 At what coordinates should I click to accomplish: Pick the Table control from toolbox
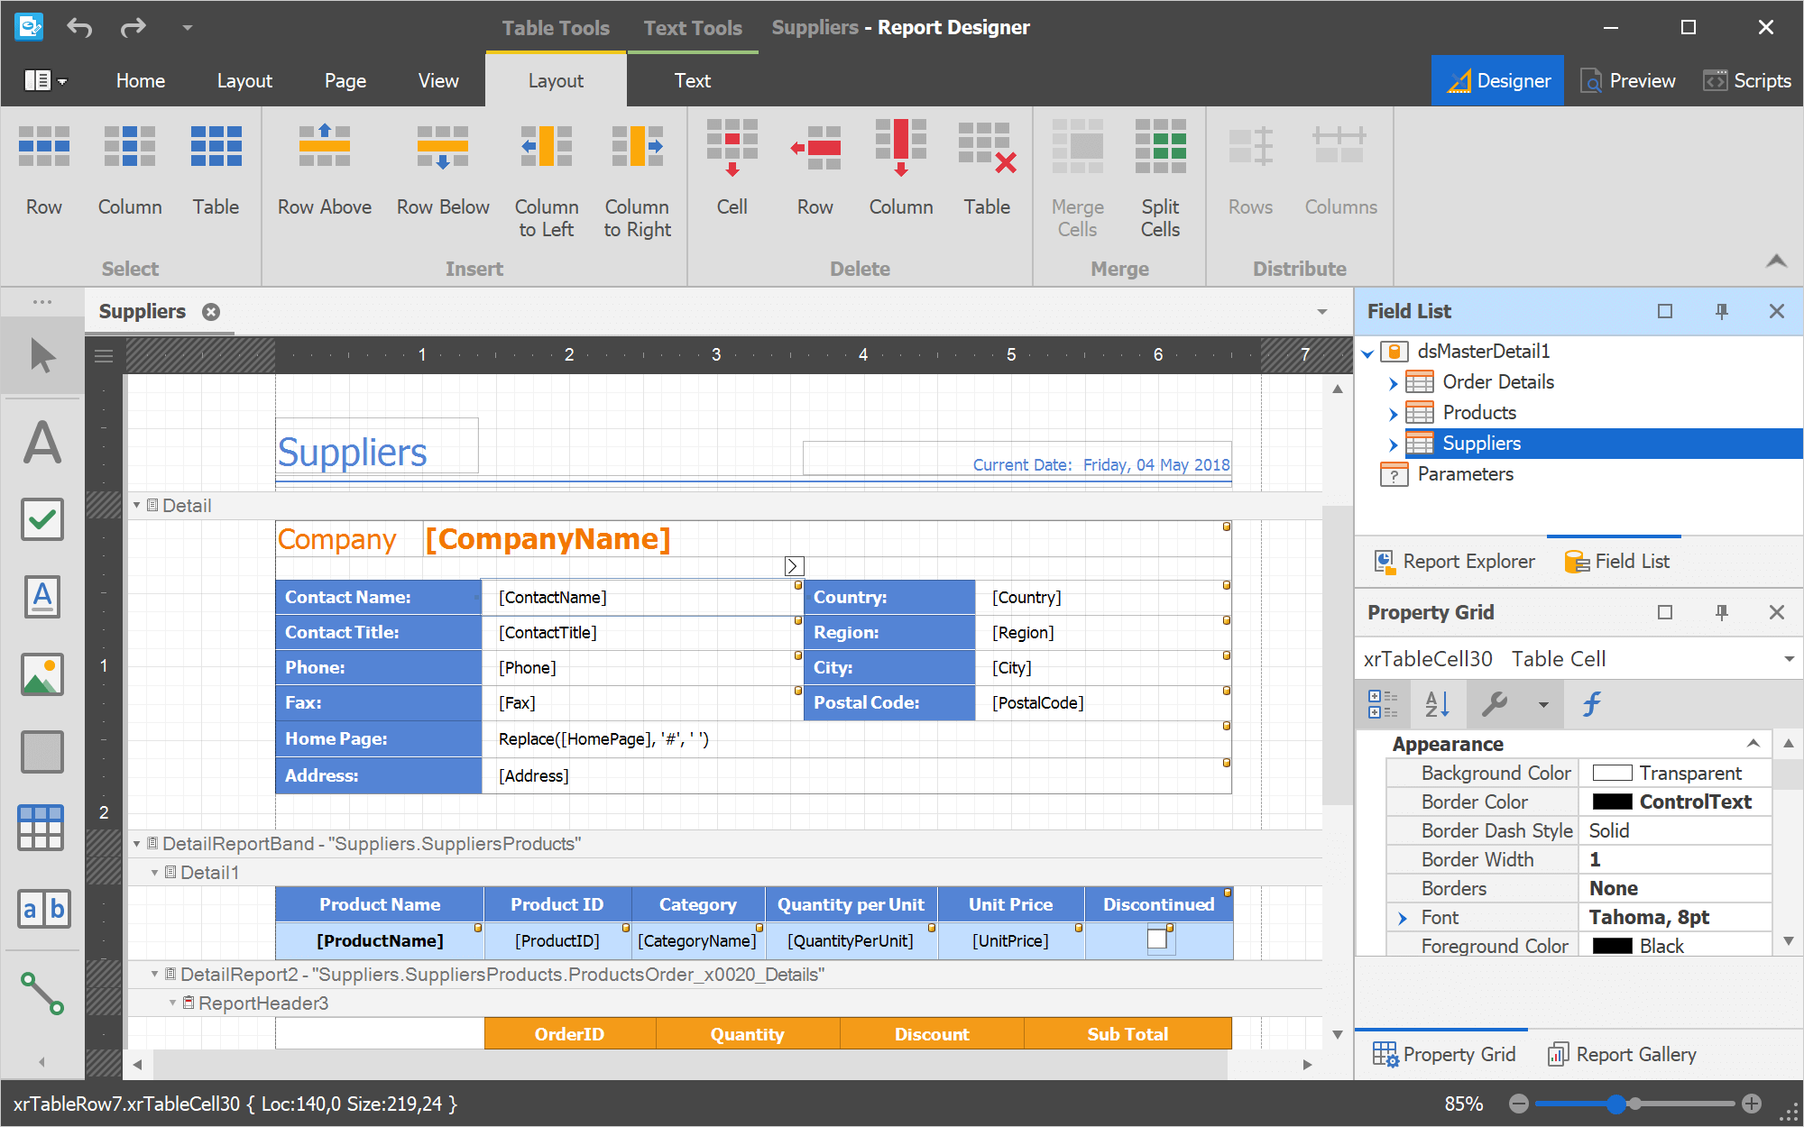pos(42,828)
